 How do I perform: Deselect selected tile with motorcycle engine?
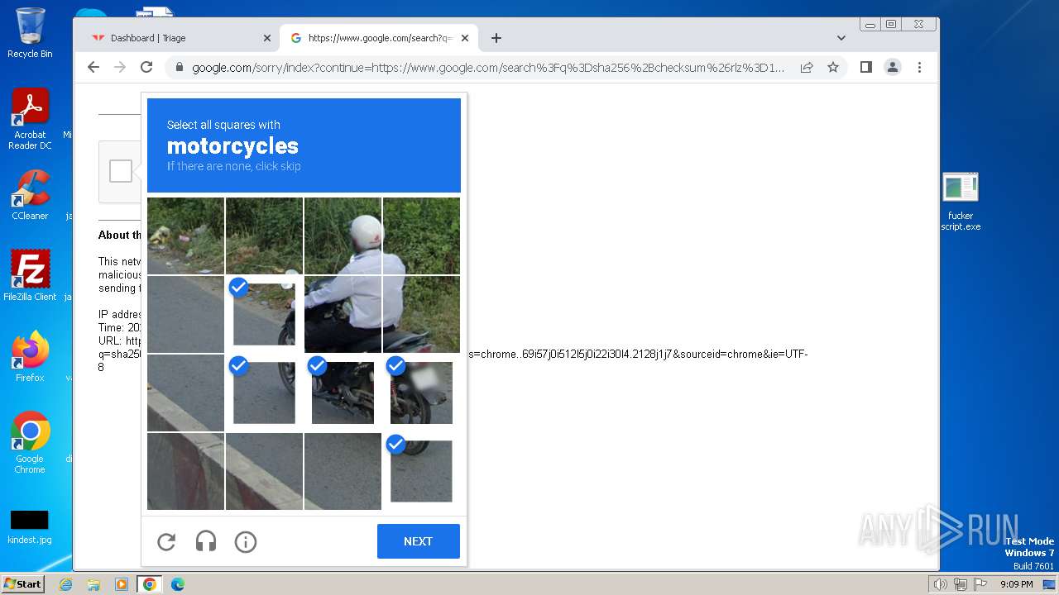point(343,393)
